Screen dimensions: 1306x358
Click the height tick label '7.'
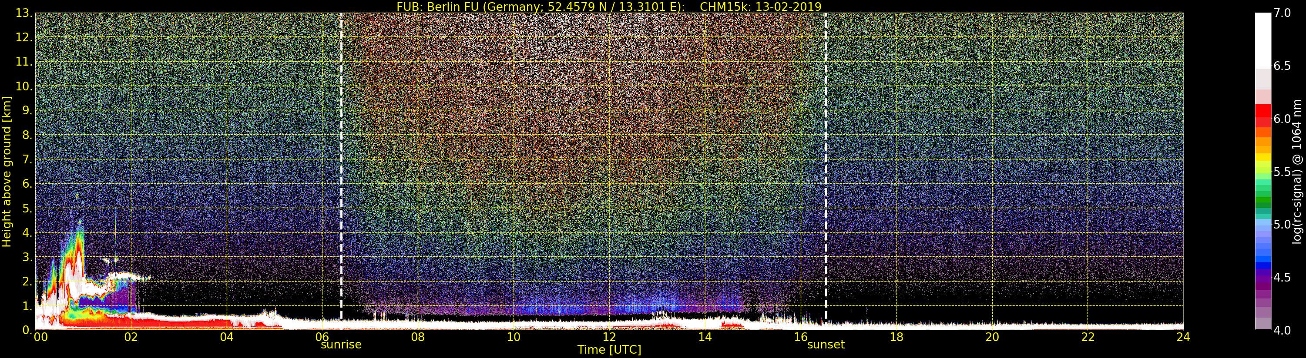point(27,159)
